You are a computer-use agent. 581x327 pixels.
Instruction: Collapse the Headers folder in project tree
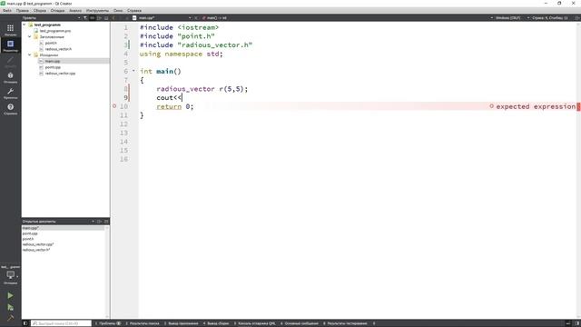[x=30, y=36]
